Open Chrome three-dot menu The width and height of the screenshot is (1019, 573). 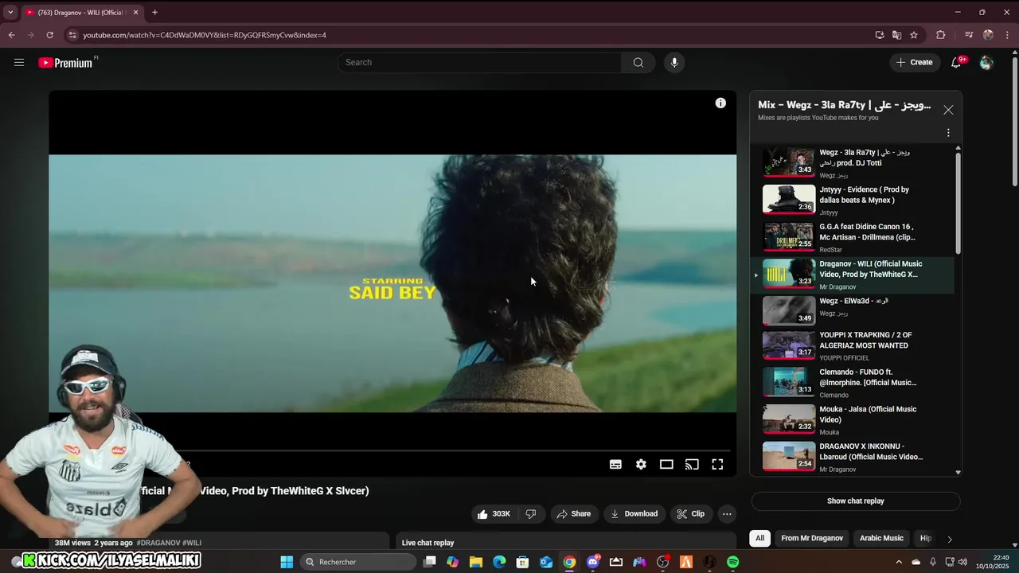coord(1007,35)
